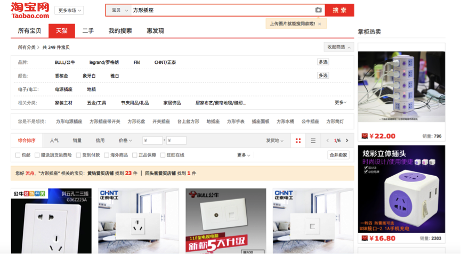The image size is (461, 254).
Task: Filter by brand FIKI
Action: pyautogui.click(x=137, y=62)
